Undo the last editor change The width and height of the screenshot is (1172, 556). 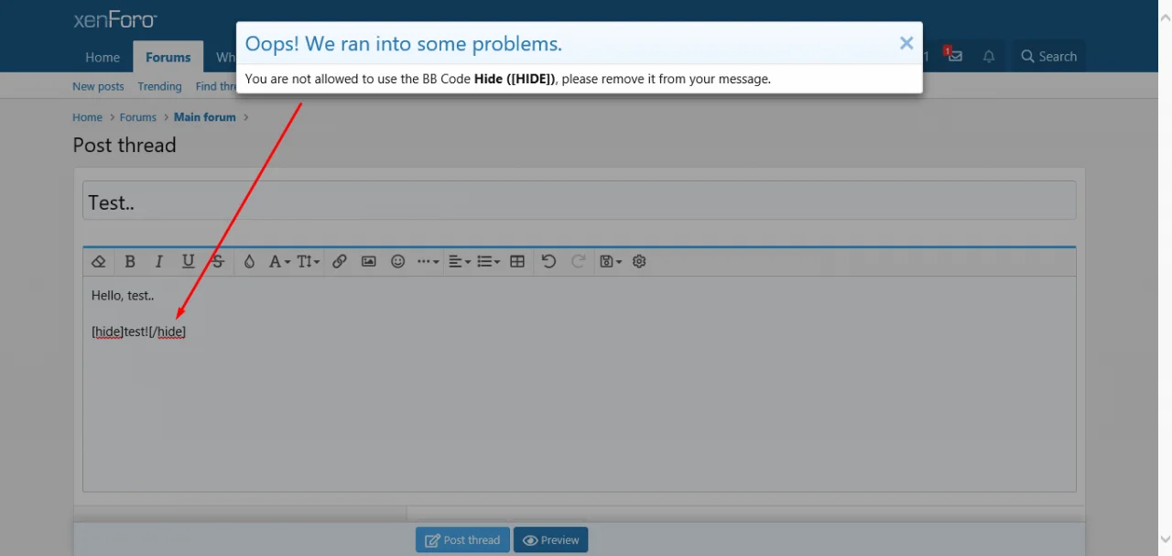tap(548, 261)
